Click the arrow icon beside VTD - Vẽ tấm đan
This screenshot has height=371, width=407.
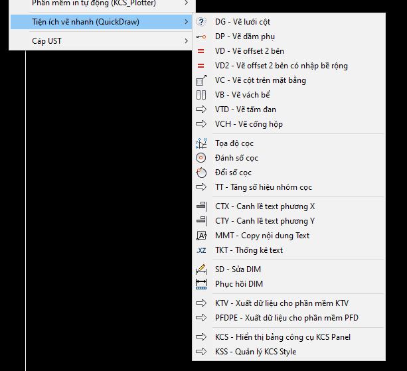coord(201,110)
